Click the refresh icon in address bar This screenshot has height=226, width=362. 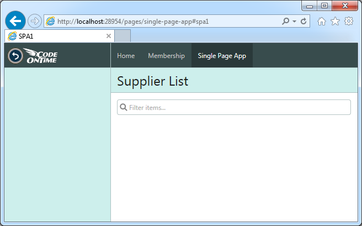pos(304,21)
